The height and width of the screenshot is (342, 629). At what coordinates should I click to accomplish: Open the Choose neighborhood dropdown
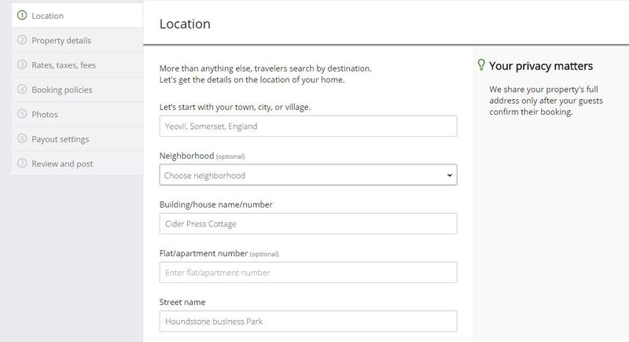(308, 175)
